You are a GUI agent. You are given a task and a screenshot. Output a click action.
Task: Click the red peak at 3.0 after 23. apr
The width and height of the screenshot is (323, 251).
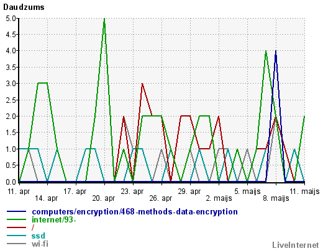coord(142,84)
